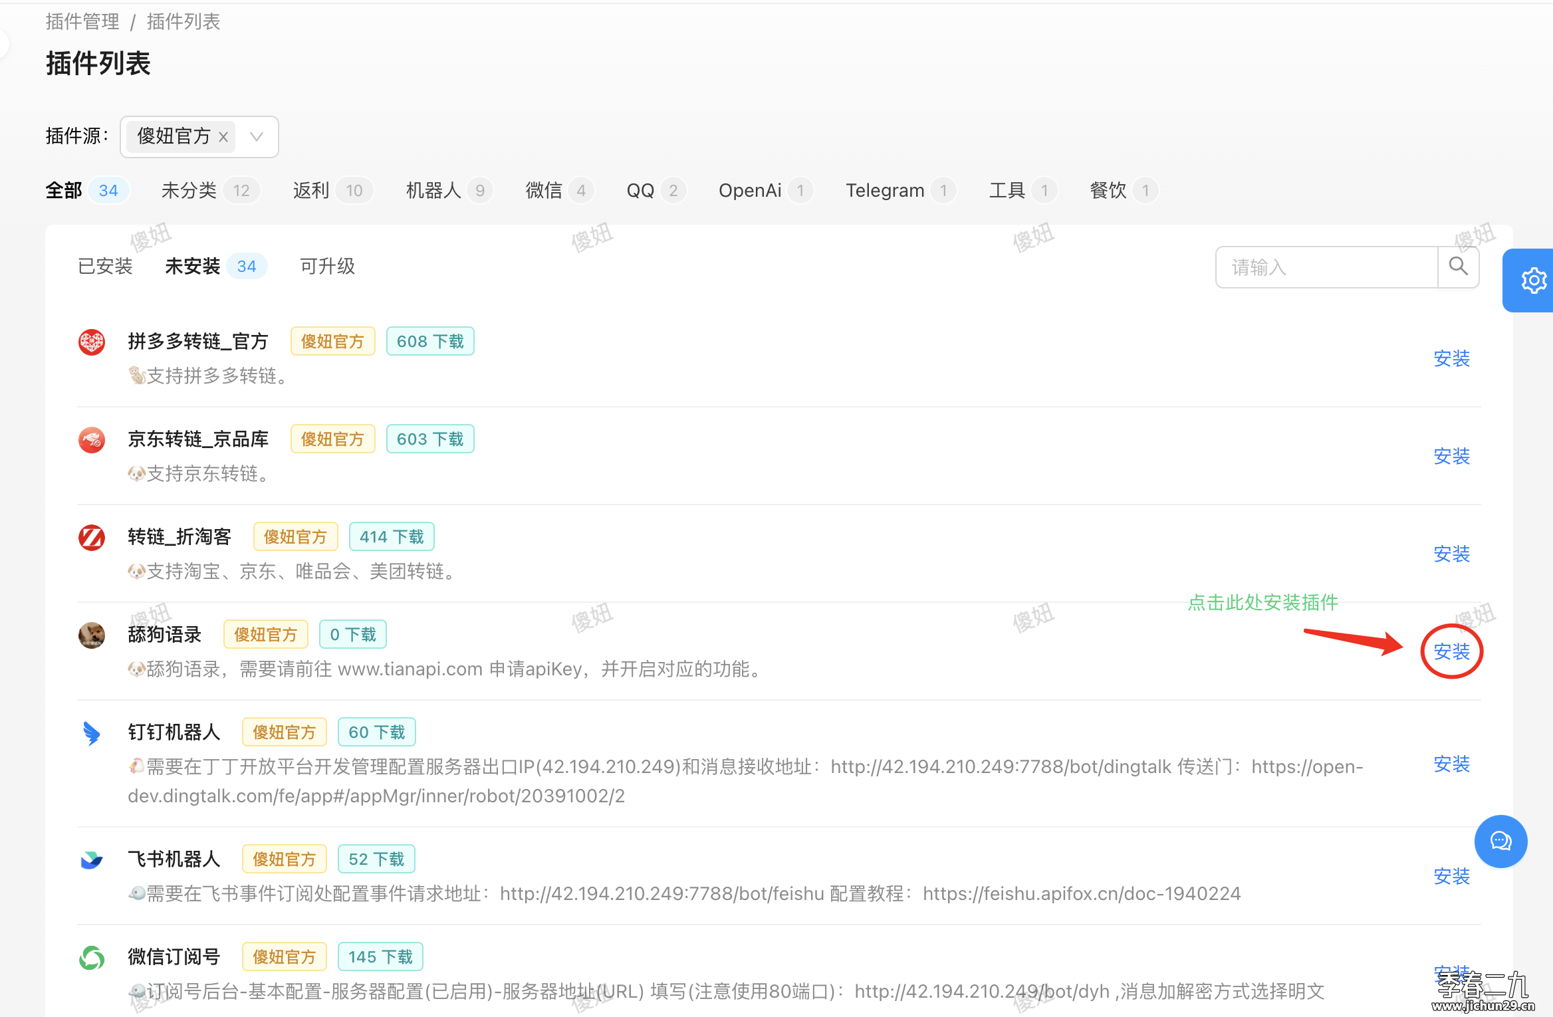Click the 舔狗语录 dog avatar icon
This screenshot has height=1017, width=1553.
pos(92,635)
